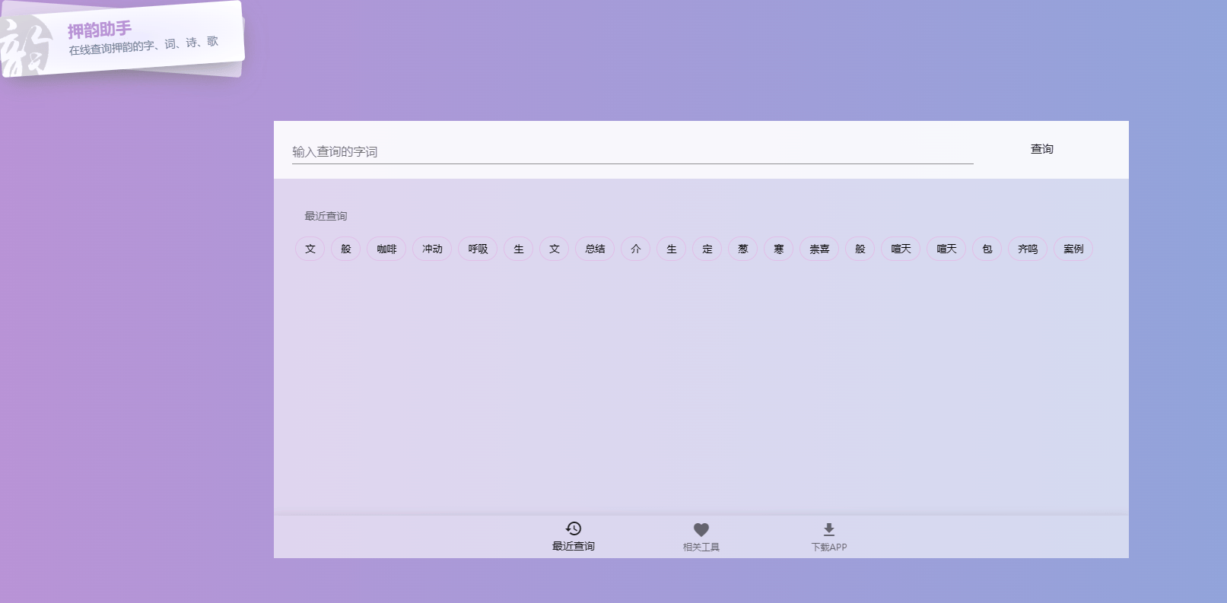Select the 咖啡 recent query chip
Image resolution: width=1227 pixels, height=603 pixels.
[386, 249]
